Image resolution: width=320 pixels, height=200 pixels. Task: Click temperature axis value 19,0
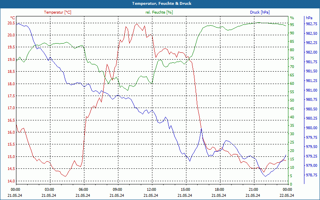tap(11, 59)
